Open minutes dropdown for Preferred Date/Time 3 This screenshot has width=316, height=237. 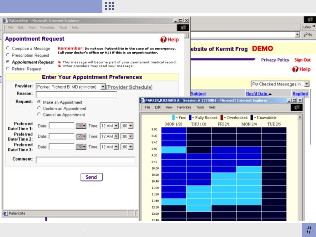click(x=131, y=147)
